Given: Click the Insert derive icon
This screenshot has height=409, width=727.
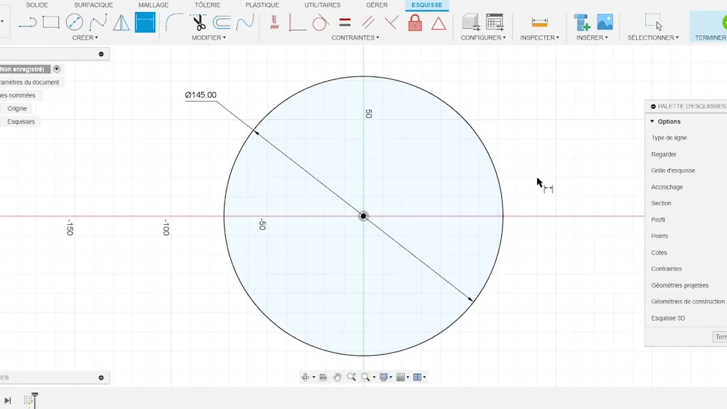Looking at the screenshot, I should (582, 22).
